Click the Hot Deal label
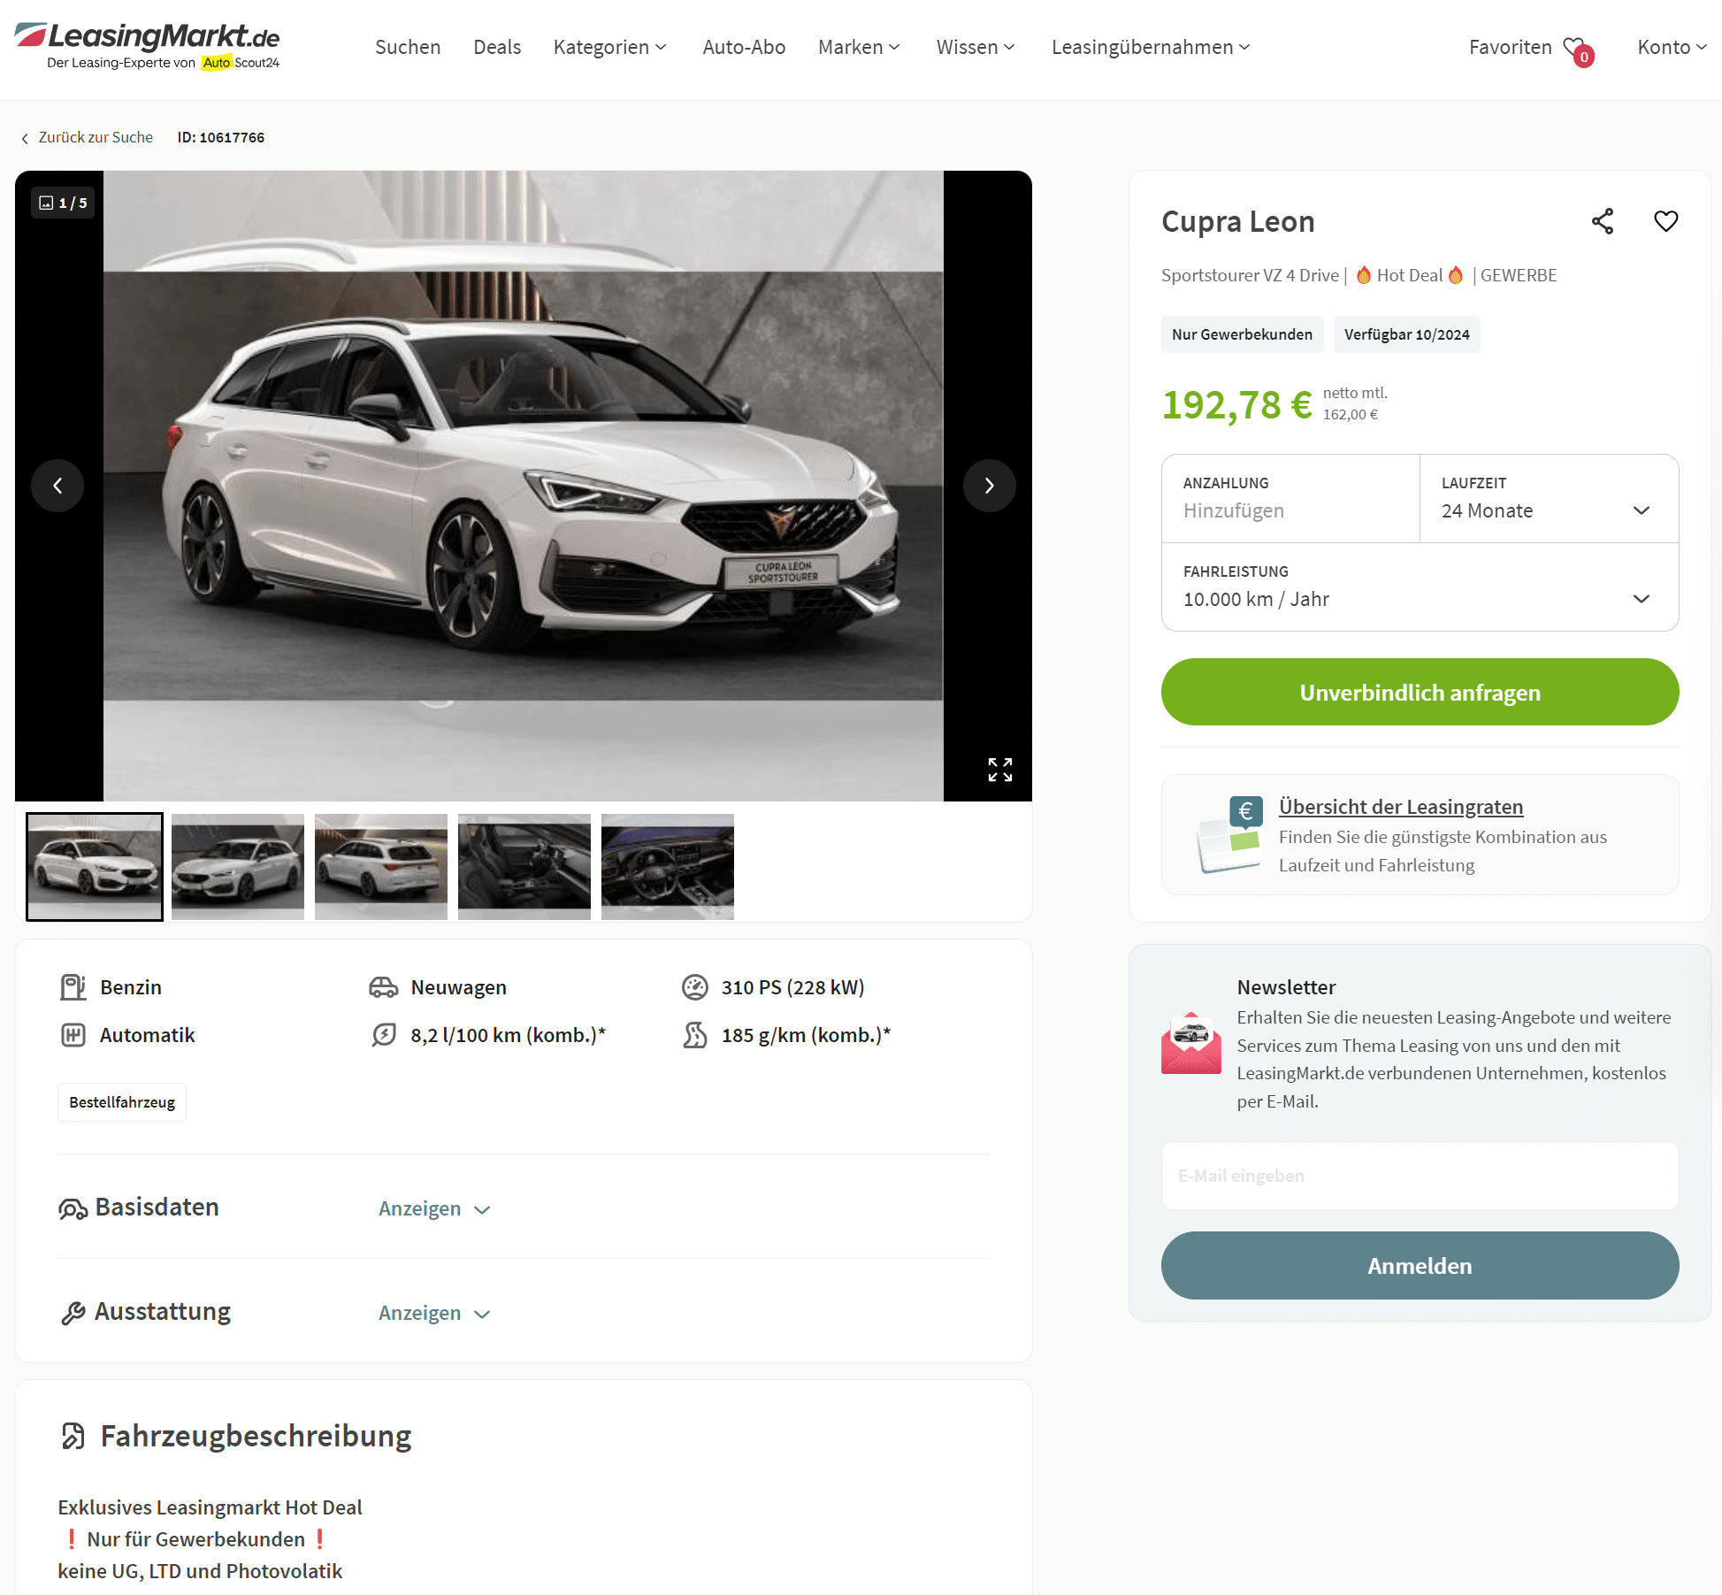 click(x=1409, y=275)
